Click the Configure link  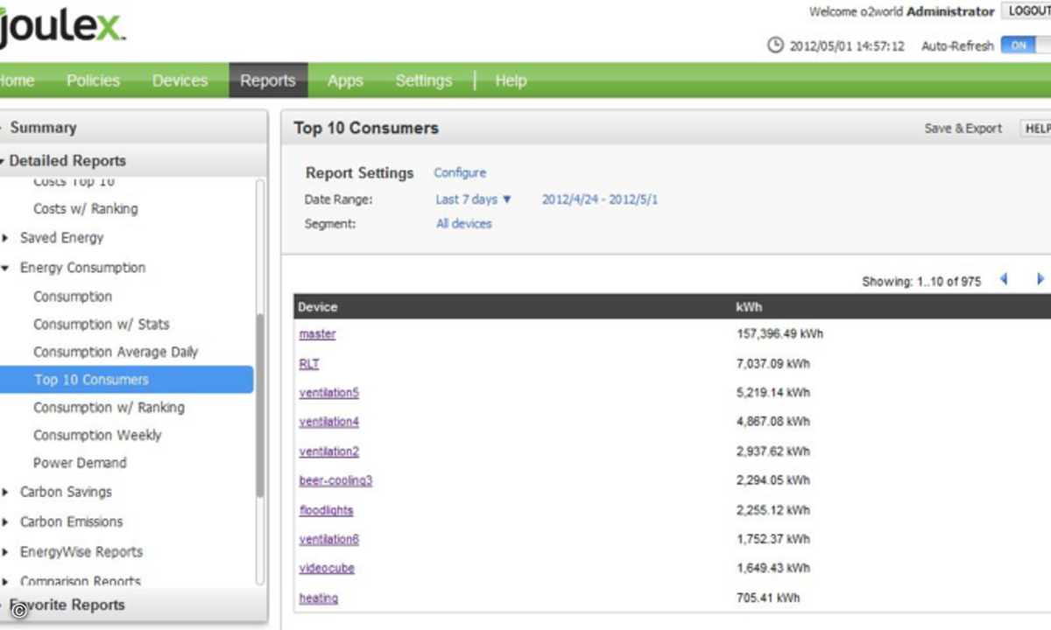[460, 173]
